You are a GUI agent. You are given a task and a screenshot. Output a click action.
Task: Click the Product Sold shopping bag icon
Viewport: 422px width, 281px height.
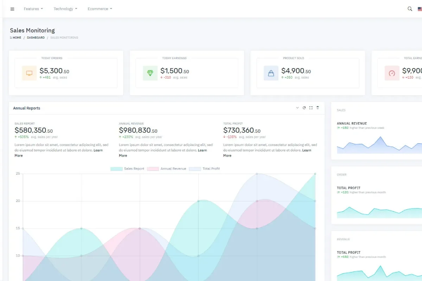click(271, 73)
